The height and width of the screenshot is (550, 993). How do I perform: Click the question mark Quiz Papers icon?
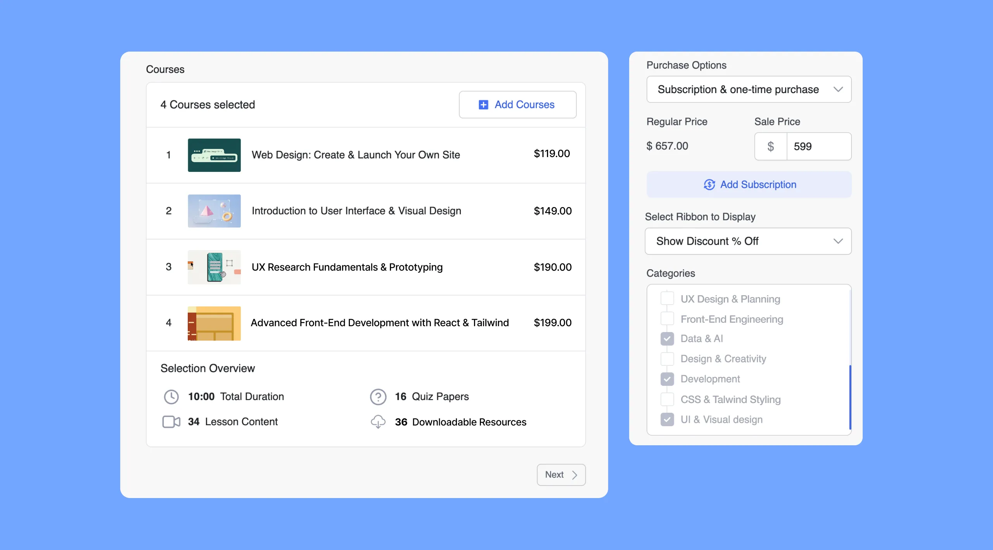(378, 397)
